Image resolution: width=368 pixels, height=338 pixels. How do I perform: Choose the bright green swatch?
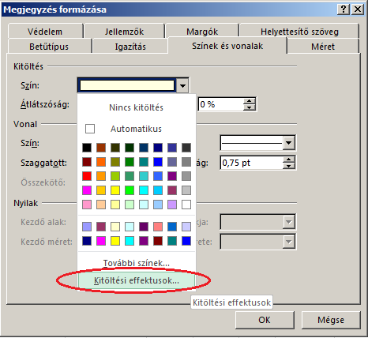130,190
